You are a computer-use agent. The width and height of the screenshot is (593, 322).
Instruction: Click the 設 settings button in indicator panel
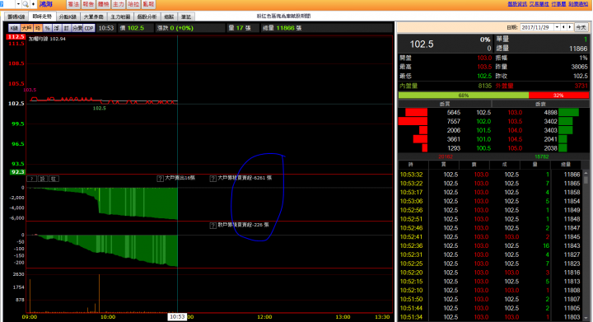click(x=43, y=179)
